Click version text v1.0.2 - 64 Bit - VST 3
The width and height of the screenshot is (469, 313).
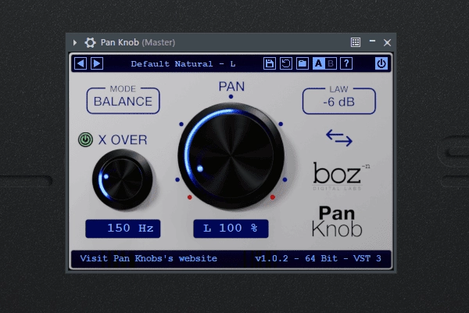[318, 258]
